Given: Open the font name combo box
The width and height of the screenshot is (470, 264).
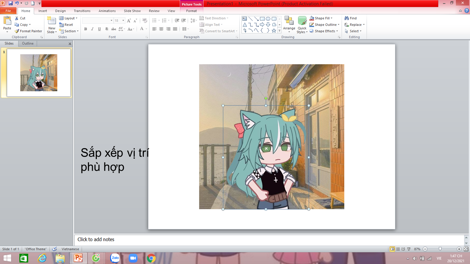Looking at the screenshot, I should [x=98, y=21].
